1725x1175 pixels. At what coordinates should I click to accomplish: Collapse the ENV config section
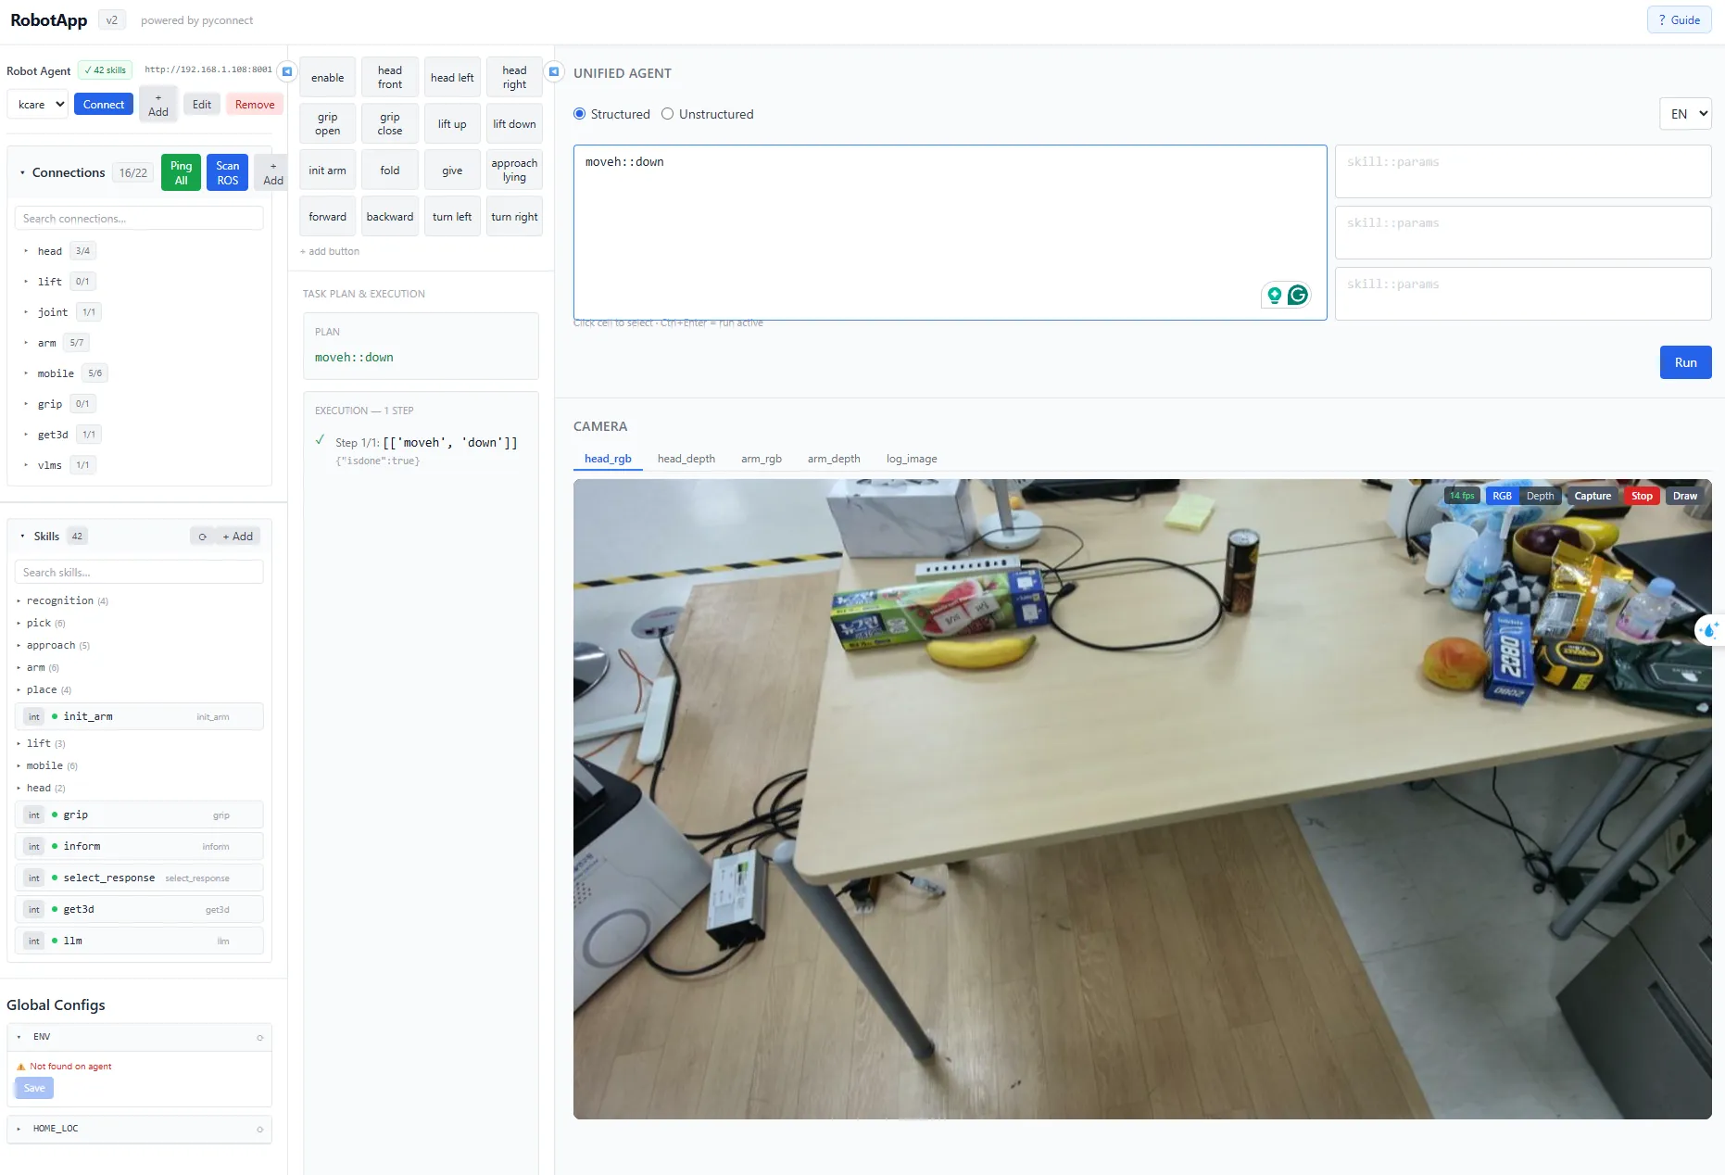coord(19,1038)
